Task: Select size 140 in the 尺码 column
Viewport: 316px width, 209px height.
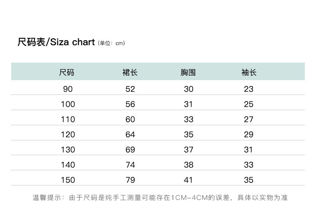Action: point(68,165)
